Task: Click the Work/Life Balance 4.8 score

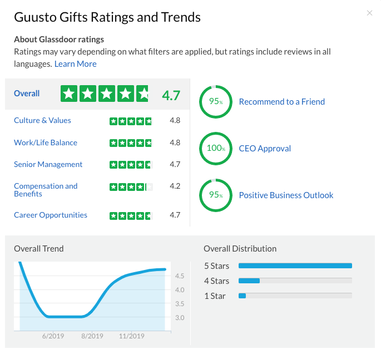Action: pyautogui.click(x=175, y=142)
